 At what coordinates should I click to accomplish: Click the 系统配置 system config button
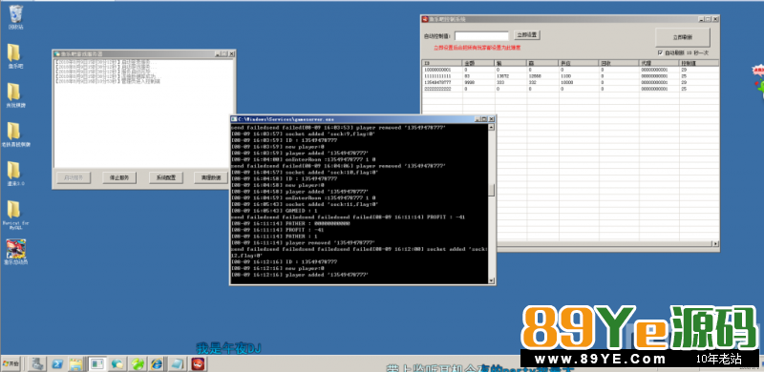click(165, 177)
